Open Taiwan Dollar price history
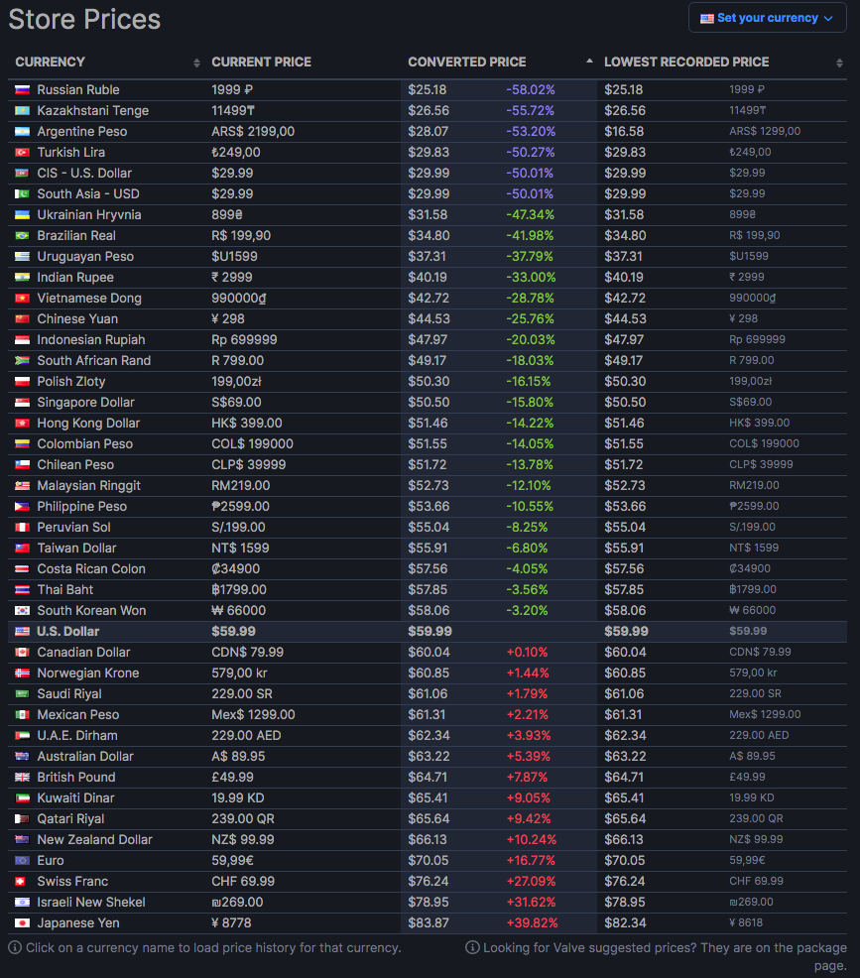The height and width of the screenshot is (978, 860). pyautogui.click(x=76, y=549)
